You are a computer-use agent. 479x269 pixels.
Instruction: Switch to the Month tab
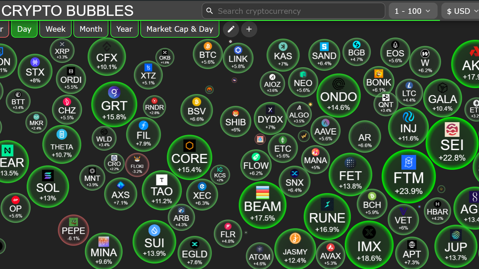tap(91, 29)
